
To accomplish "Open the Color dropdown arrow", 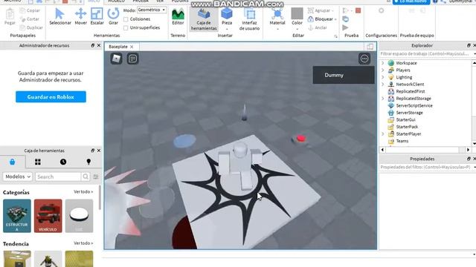I will [297, 30].
